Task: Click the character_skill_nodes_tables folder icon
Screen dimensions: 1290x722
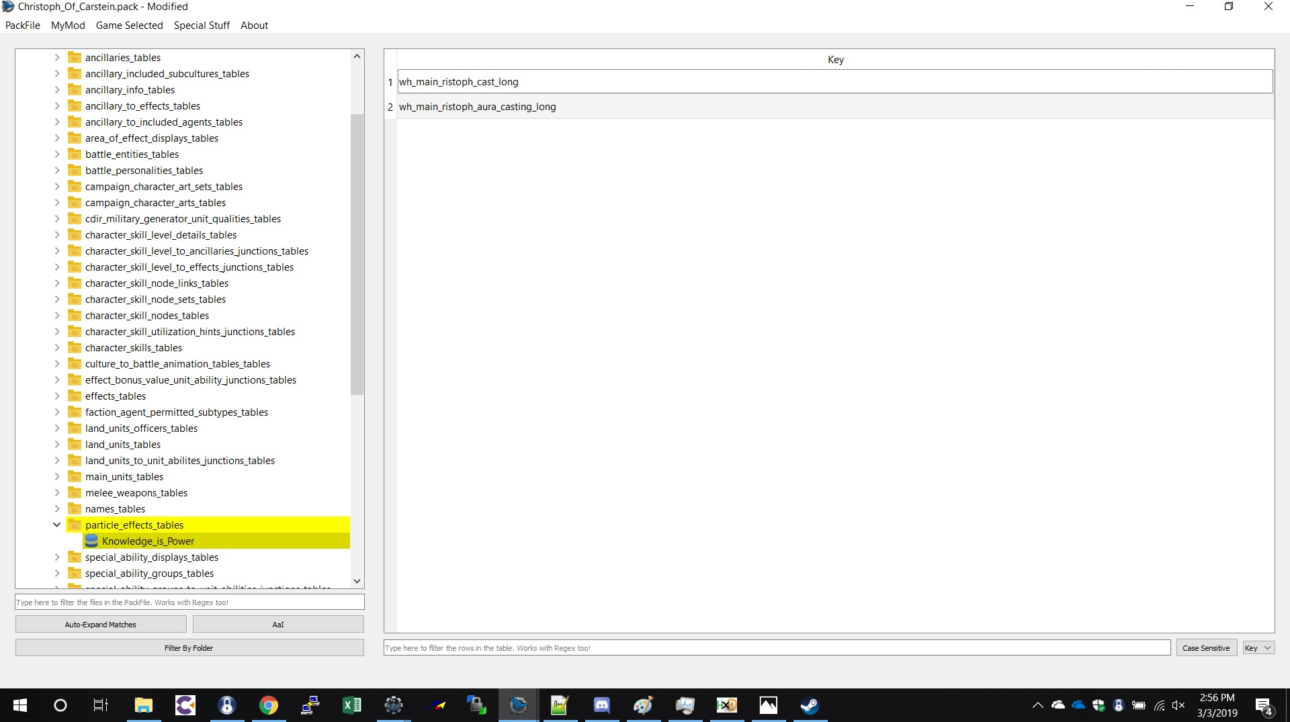Action: 75,316
